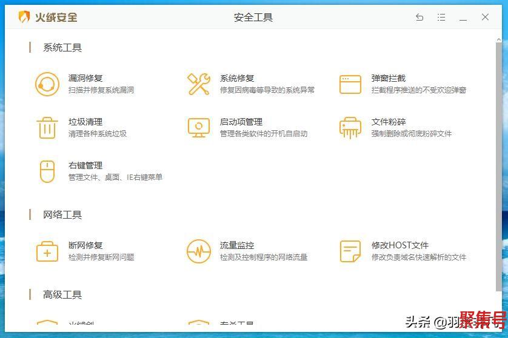Open the 启动项管理 monitor icon
508x338 pixels.
tap(198, 128)
